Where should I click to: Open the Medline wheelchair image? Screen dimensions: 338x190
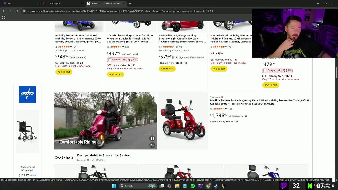pyautogui.click(x=27, y=131)
